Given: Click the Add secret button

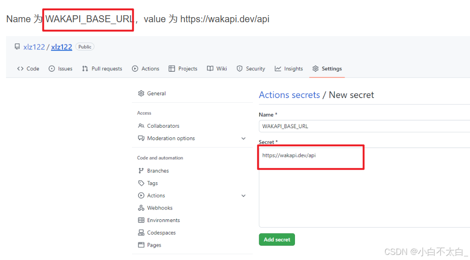Looking at the screenshot, I should (x=277, y=240).
